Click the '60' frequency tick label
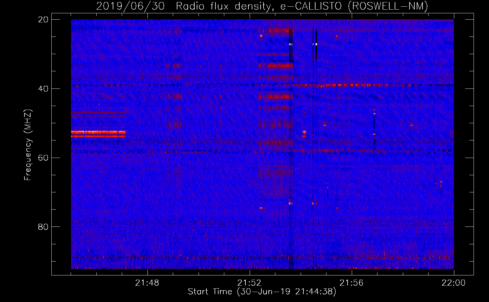Viewport: 489px width, 302px height. point(43,158)
